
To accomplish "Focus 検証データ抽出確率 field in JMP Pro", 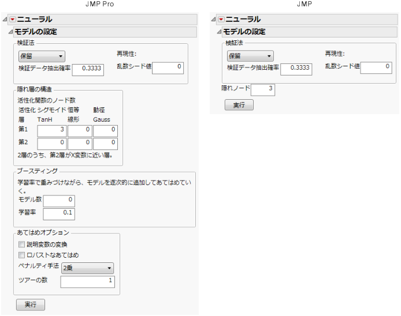I will pos(88,70).
